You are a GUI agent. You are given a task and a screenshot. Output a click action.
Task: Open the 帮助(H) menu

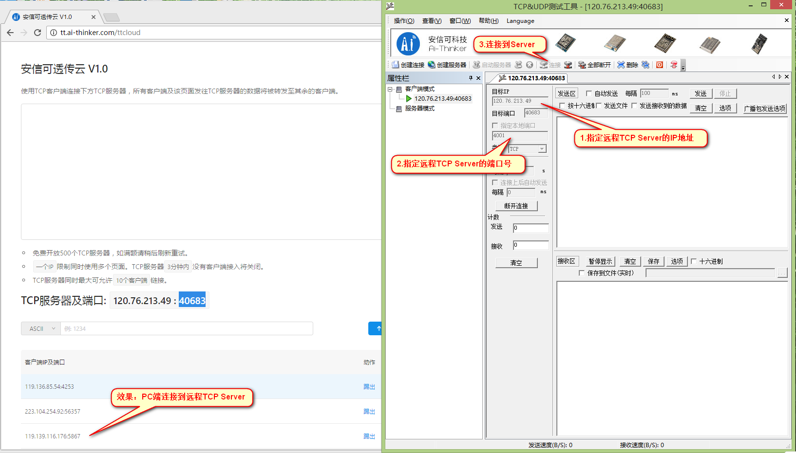[489, 21]
